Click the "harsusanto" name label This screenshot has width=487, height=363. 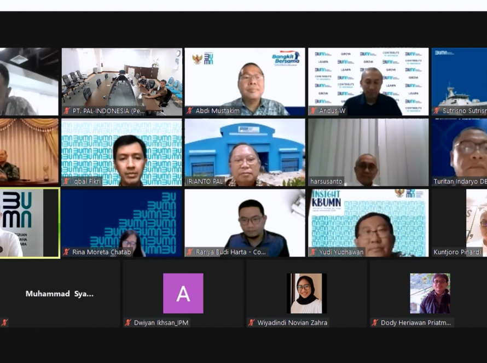326,181
